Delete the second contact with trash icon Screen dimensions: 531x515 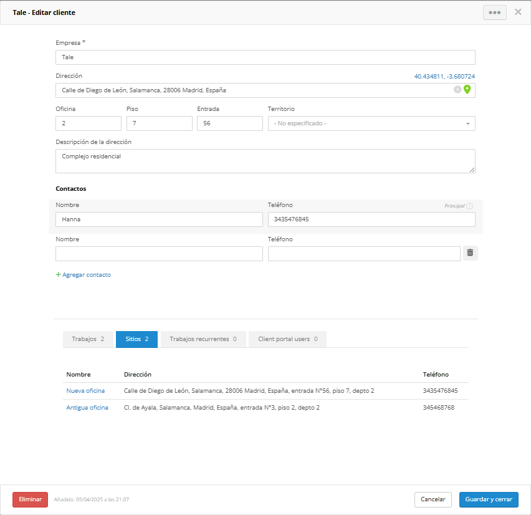tap(470, 253)
